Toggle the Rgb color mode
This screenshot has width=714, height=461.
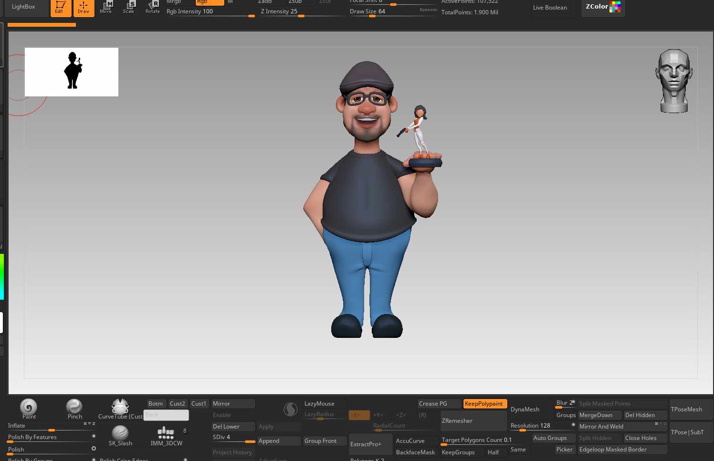209,2
